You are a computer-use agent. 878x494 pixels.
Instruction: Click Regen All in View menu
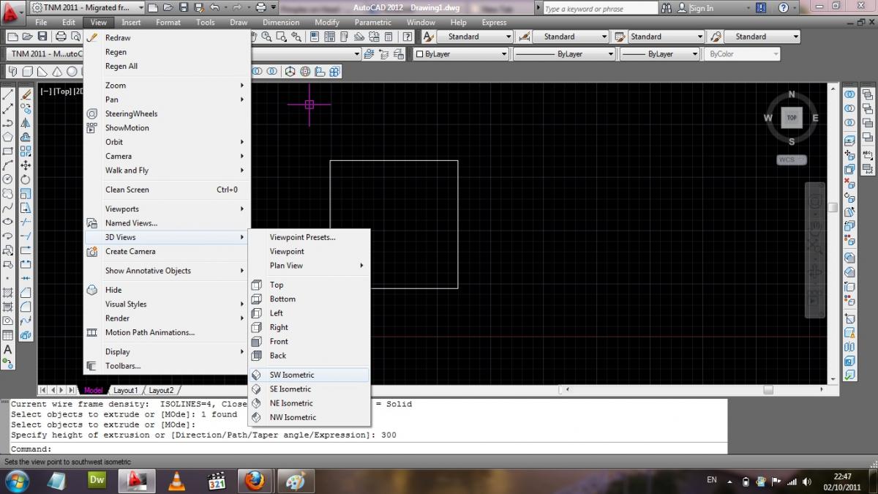click(x=166, y=67)
